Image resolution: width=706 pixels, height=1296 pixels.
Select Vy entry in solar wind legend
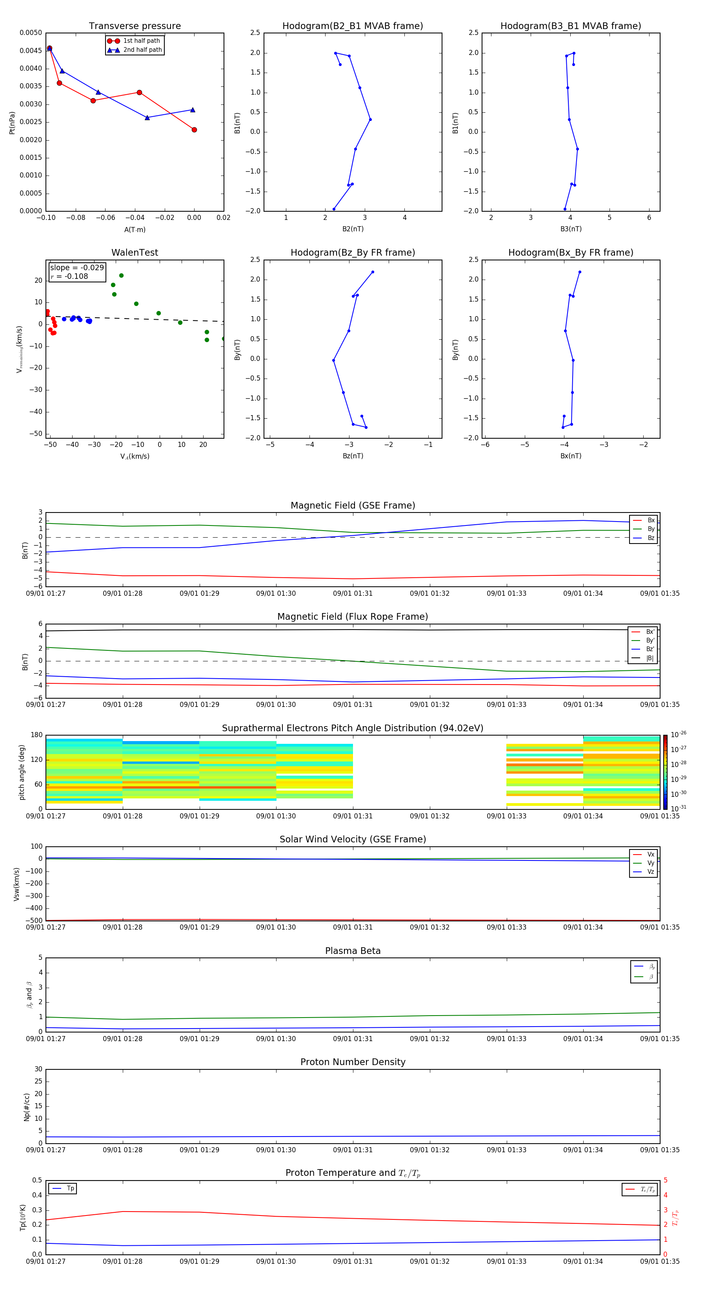tap(644, 863)
